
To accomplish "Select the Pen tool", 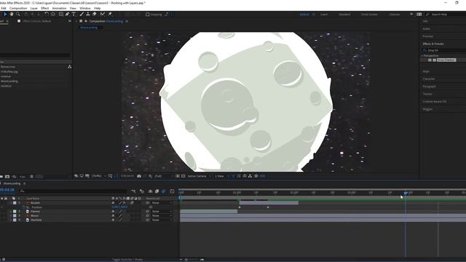I will [x=68, y=14].
